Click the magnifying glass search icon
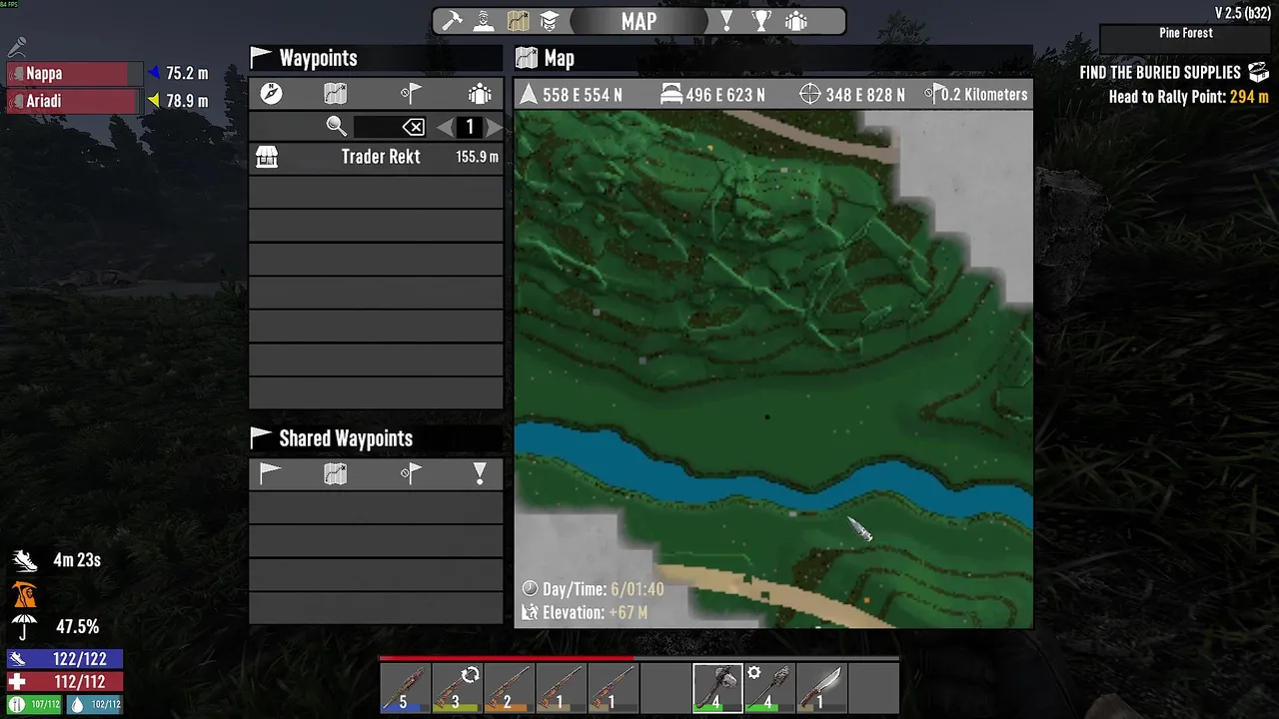 [337, 127]
